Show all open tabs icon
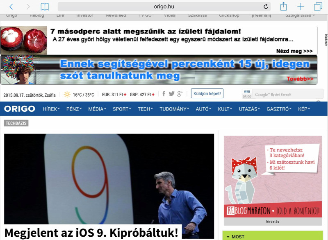This screenshot has width=328, height=240. pyautogui.click(x=318, y=7)
